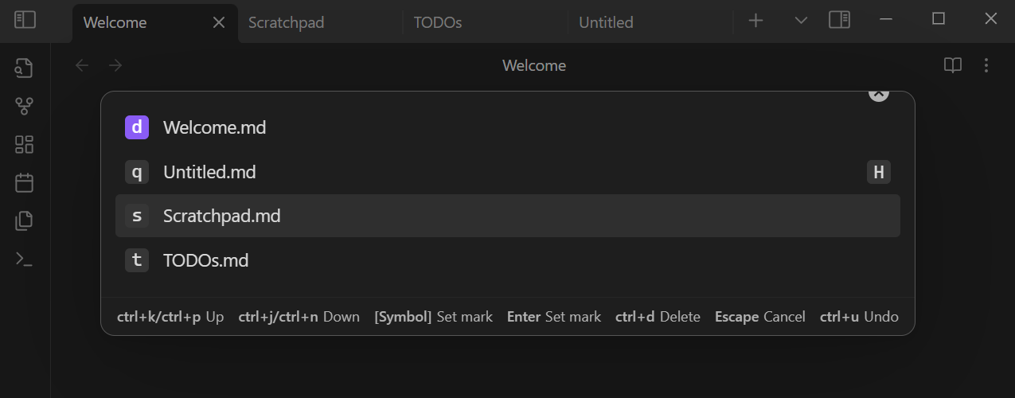Open the graph view icon
This screenshot has width=1015, height=398.
tap(24, 106)
